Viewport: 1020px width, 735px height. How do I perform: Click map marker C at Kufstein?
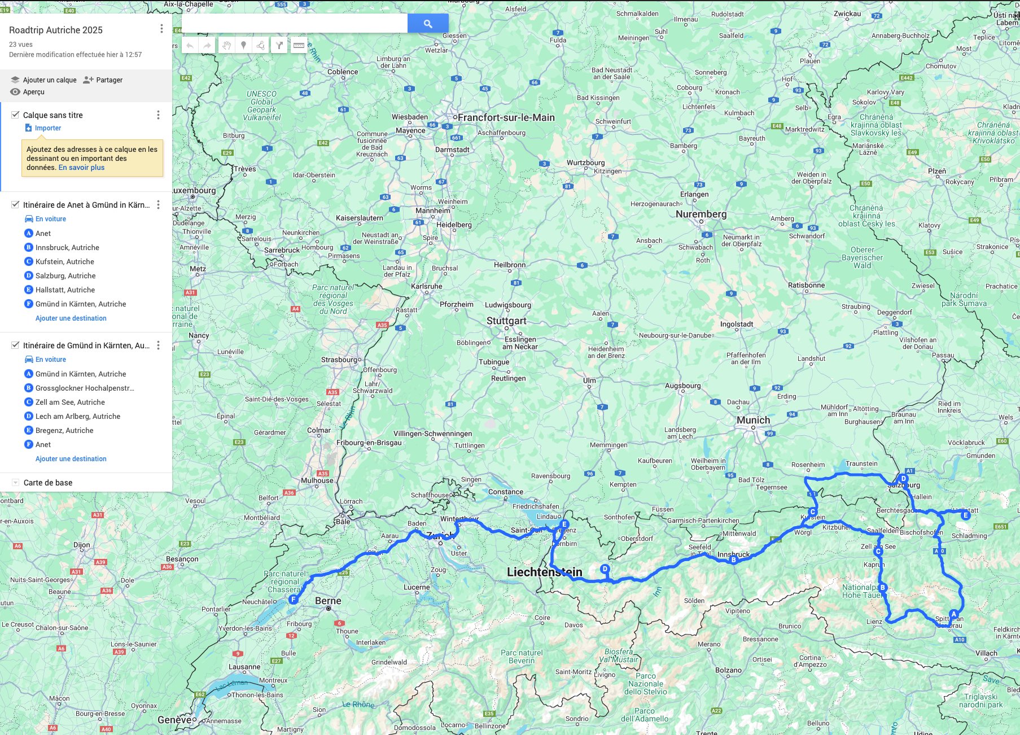coord(813,512)
